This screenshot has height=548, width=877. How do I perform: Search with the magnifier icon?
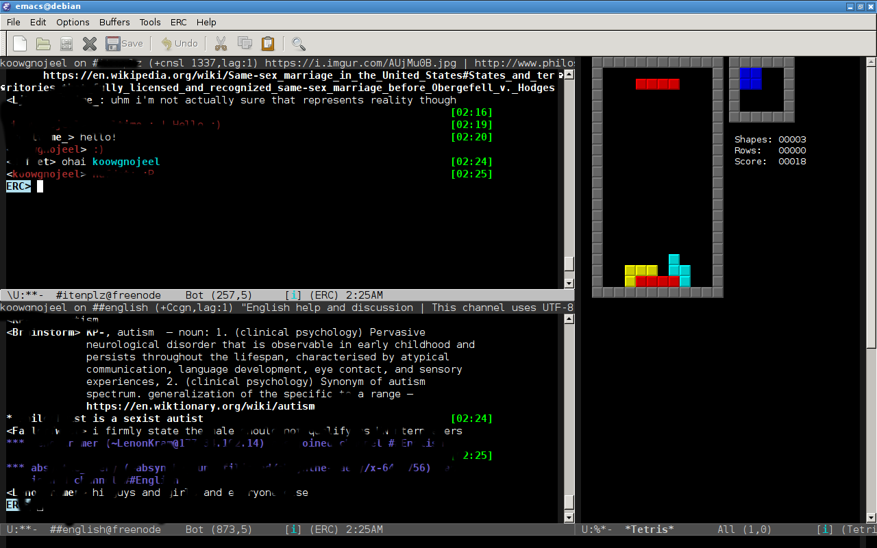pyautogui.click(x=299, y=44)
